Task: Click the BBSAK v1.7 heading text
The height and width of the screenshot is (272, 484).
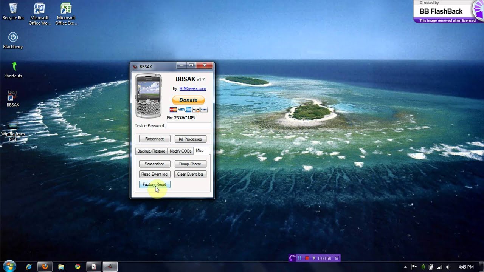Action: click(x=190, y=79)
